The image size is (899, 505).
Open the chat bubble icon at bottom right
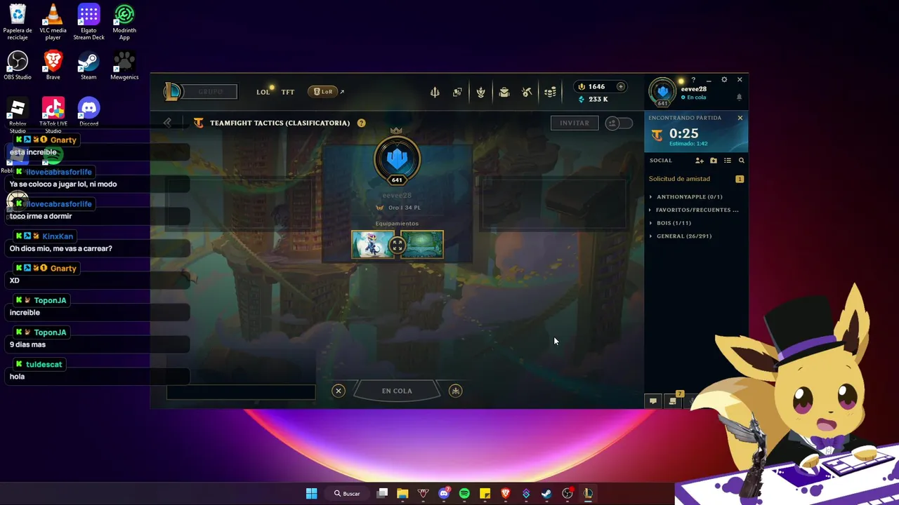[x=653, y=401]
